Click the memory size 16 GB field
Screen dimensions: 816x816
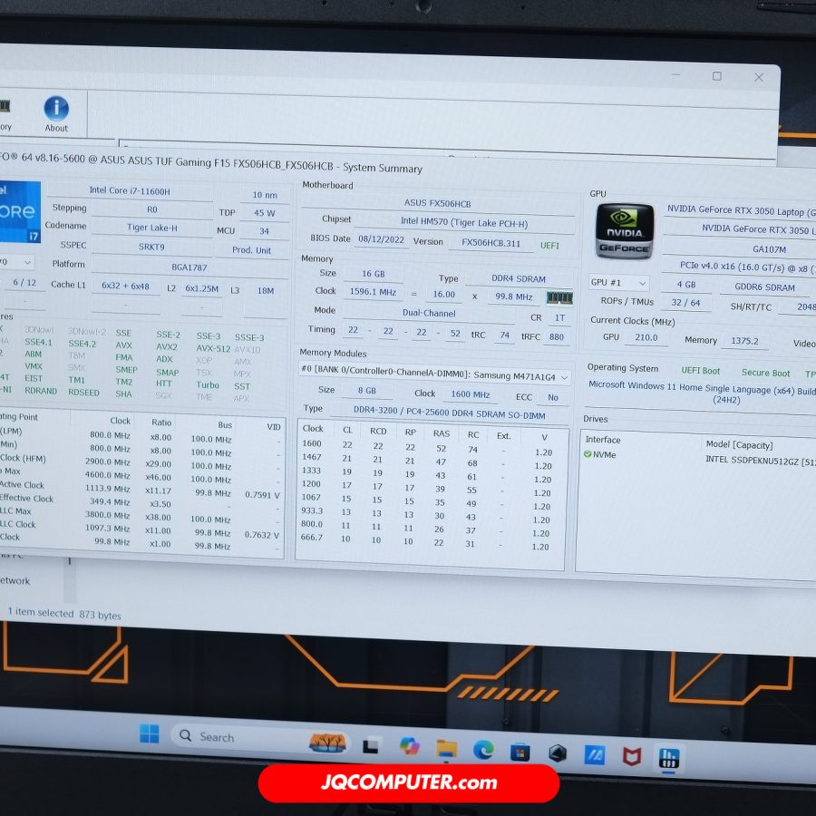click(x=374, y=274)
